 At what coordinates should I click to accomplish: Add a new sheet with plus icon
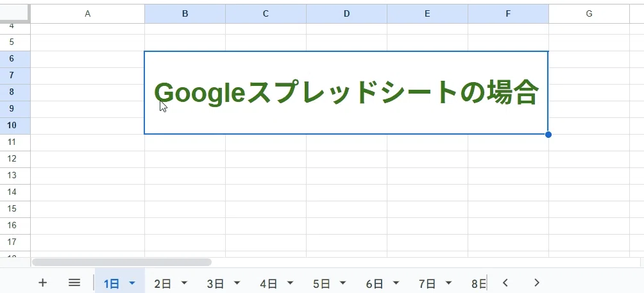pos(42,283)
